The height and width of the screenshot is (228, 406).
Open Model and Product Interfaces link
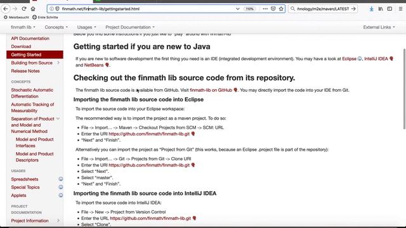tap(34, 142)
